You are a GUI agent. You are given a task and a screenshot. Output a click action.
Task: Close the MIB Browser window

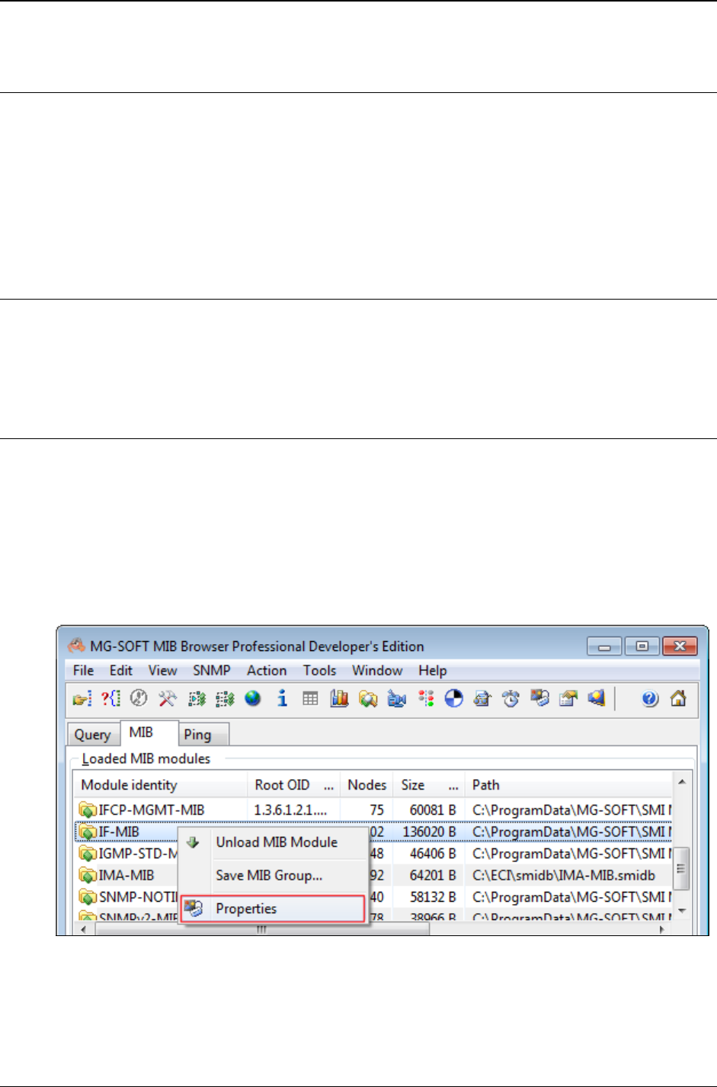[680, 646]
